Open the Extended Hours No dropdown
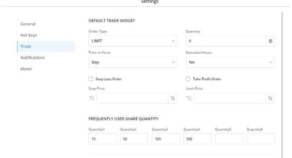Screen dimensions: 292x158 (230, 62)
